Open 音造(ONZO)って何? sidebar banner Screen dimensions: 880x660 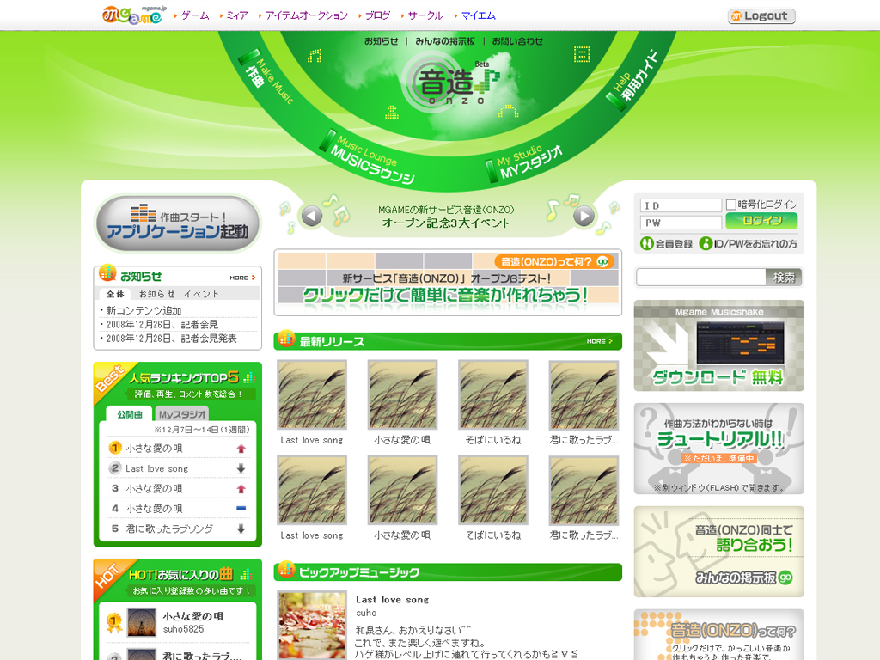[719, 635]
